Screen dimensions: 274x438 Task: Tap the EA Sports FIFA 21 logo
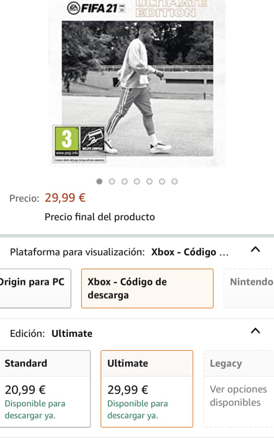96,8
